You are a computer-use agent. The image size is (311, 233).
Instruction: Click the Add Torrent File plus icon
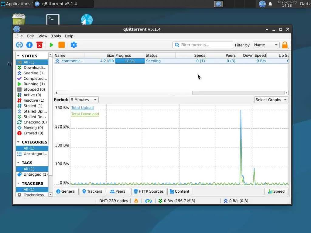click(x=29, y=45)
